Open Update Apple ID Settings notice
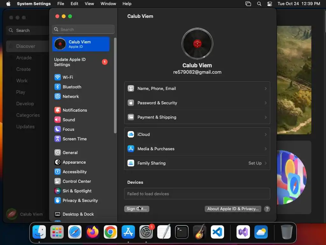 [x=81, y=62]
